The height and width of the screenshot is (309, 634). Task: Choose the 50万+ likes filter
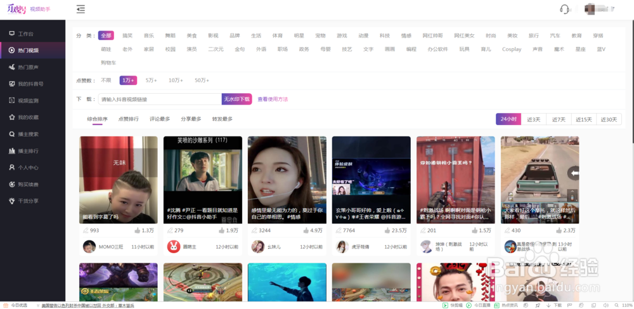pos(202,81)
